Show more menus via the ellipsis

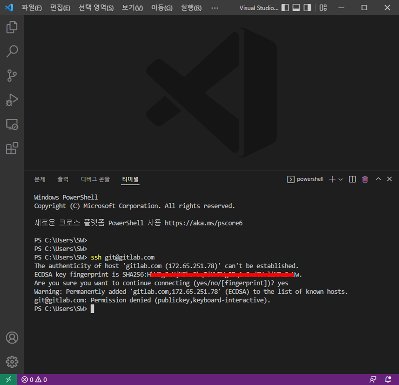(x=215, y=8)
